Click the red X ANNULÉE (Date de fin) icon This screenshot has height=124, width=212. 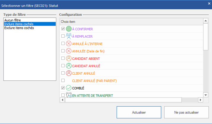click(69, 51)
